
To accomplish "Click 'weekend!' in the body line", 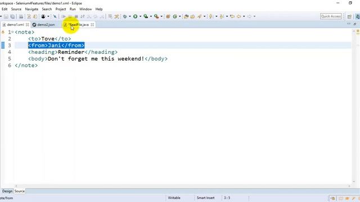I will (131, 58).
